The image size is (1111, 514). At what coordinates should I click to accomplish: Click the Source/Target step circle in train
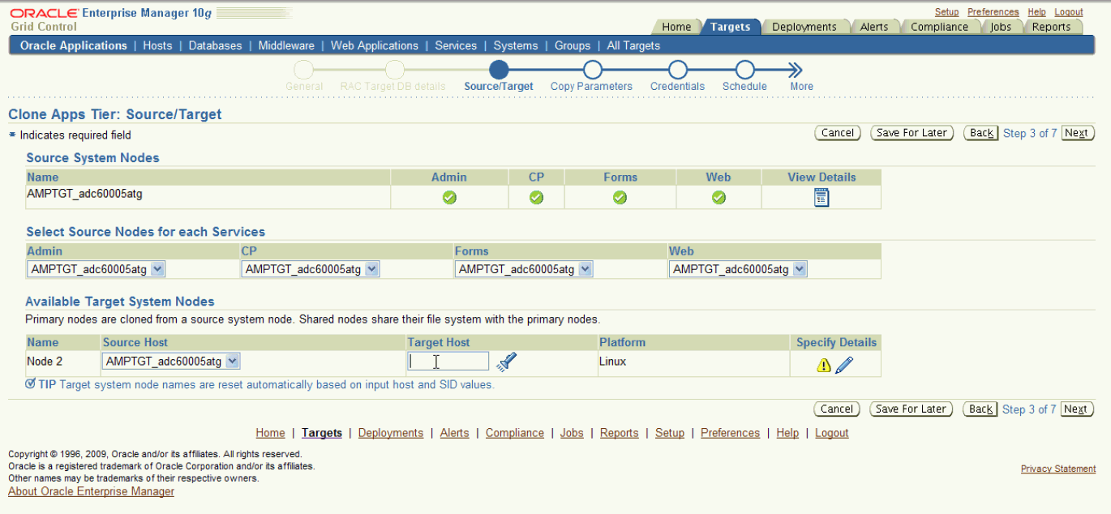coord(499,70)
